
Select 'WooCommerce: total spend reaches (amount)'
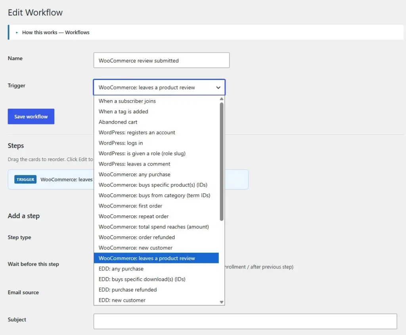(x=156, y=227)
